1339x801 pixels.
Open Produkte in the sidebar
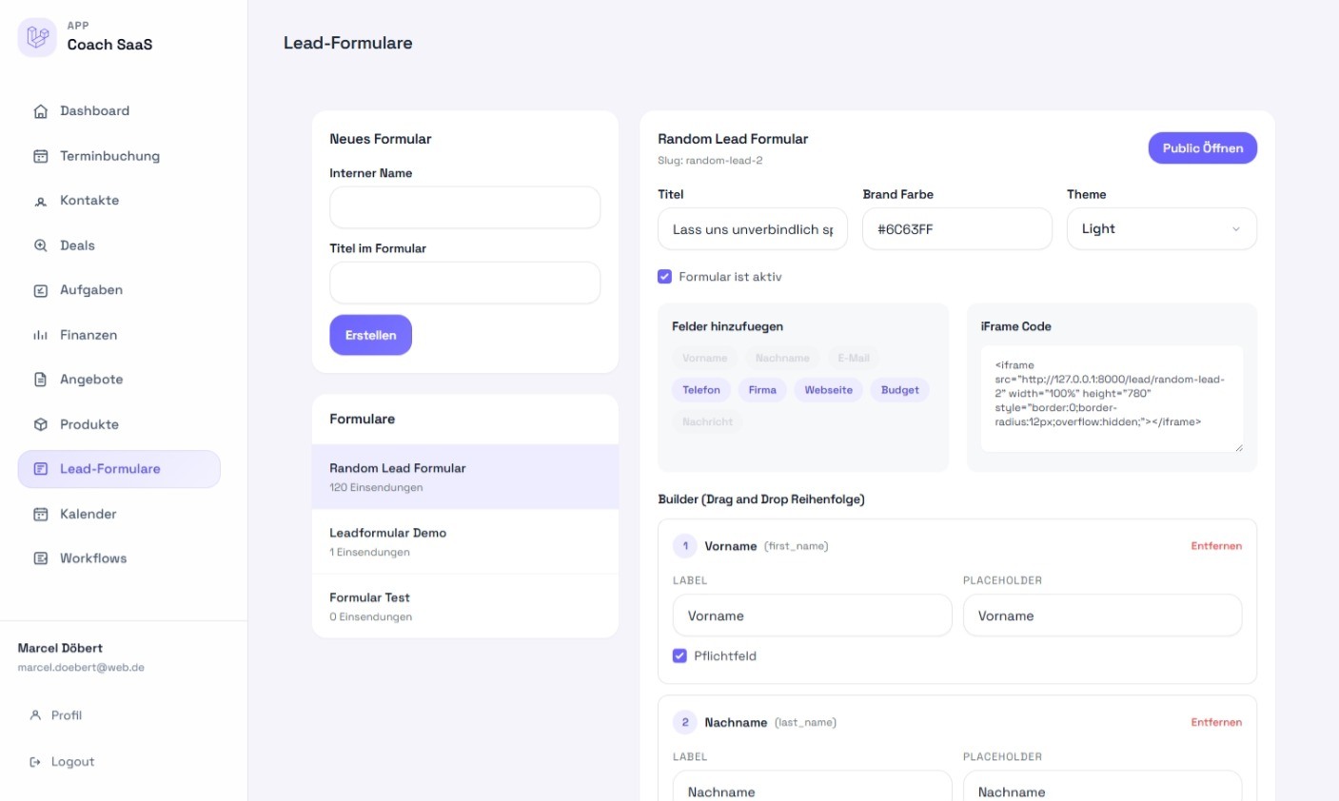click(119, 424)
